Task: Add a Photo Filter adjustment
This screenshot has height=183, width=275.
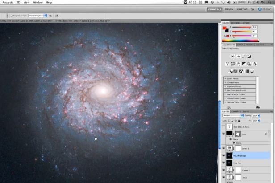Action: click(249, 64)
